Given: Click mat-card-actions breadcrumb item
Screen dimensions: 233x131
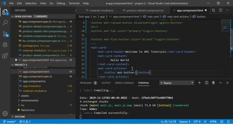Looking at the screenshot, I should click(x=176, y=17).
